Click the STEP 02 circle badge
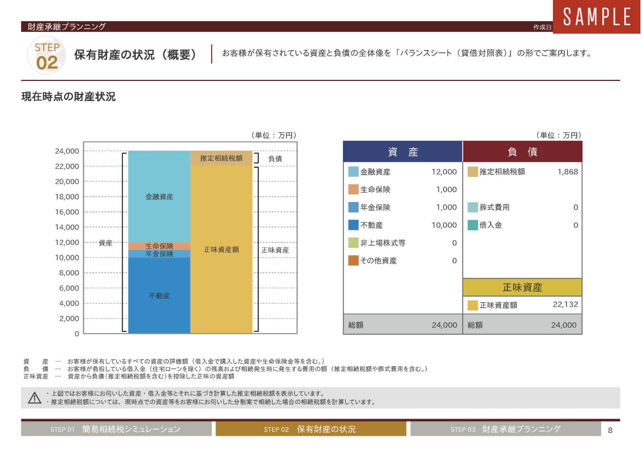 click(47, 55)
